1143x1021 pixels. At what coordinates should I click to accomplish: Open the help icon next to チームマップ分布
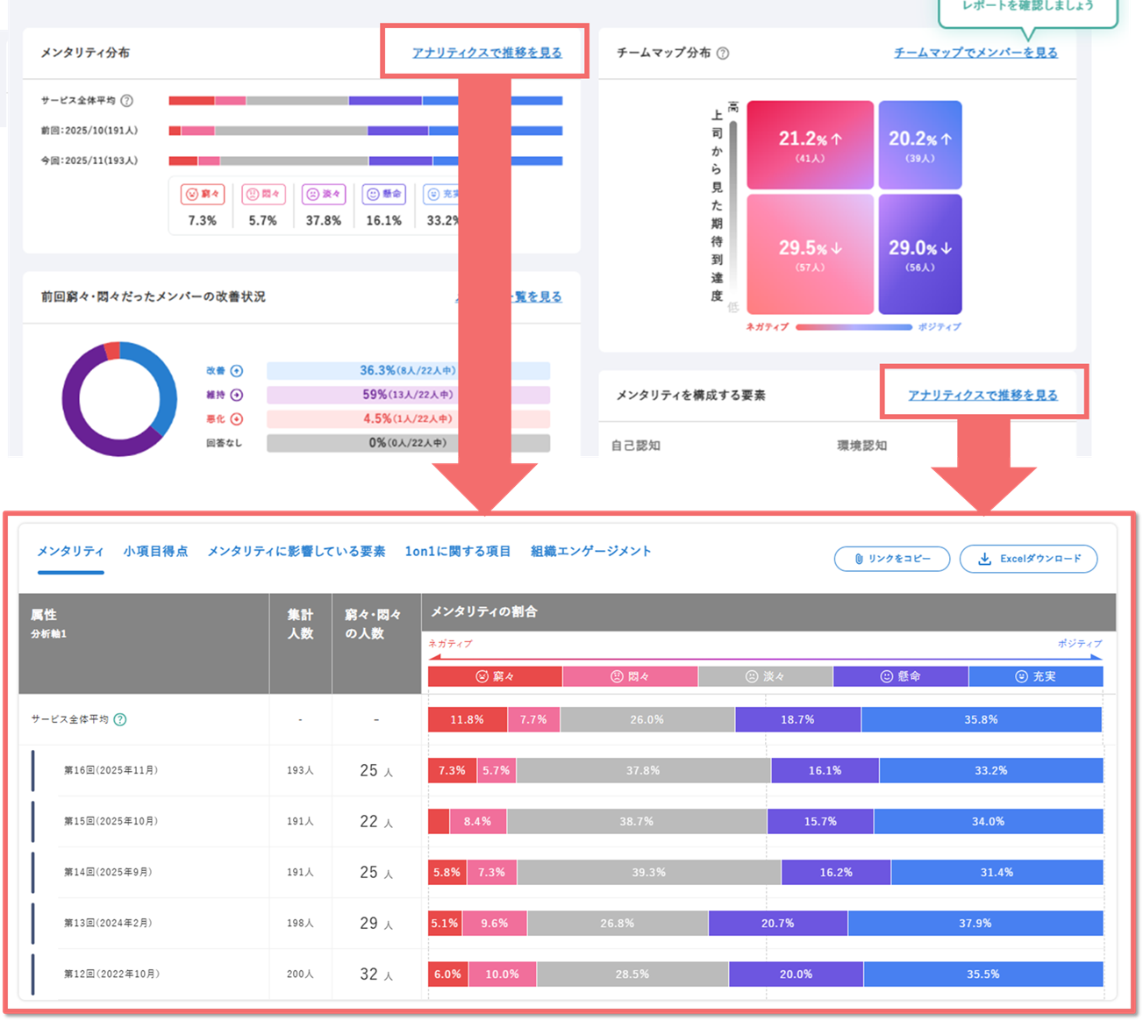click(x=723, y=54)
